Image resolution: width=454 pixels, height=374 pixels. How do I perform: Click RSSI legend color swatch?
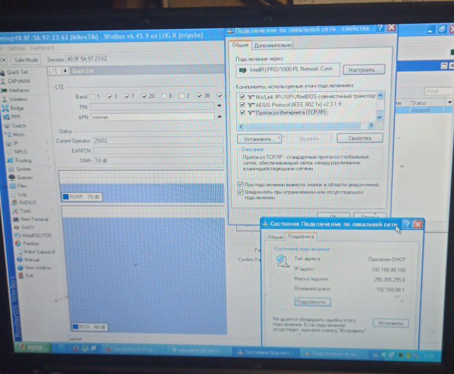tap(76, 327)
